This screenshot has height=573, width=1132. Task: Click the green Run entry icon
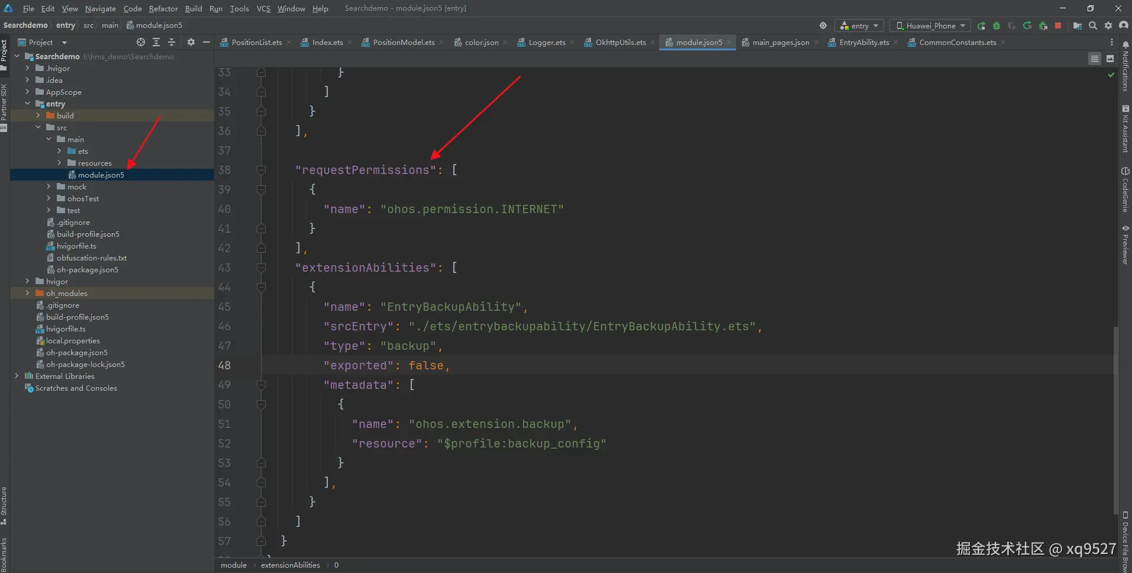pos(981,25)
